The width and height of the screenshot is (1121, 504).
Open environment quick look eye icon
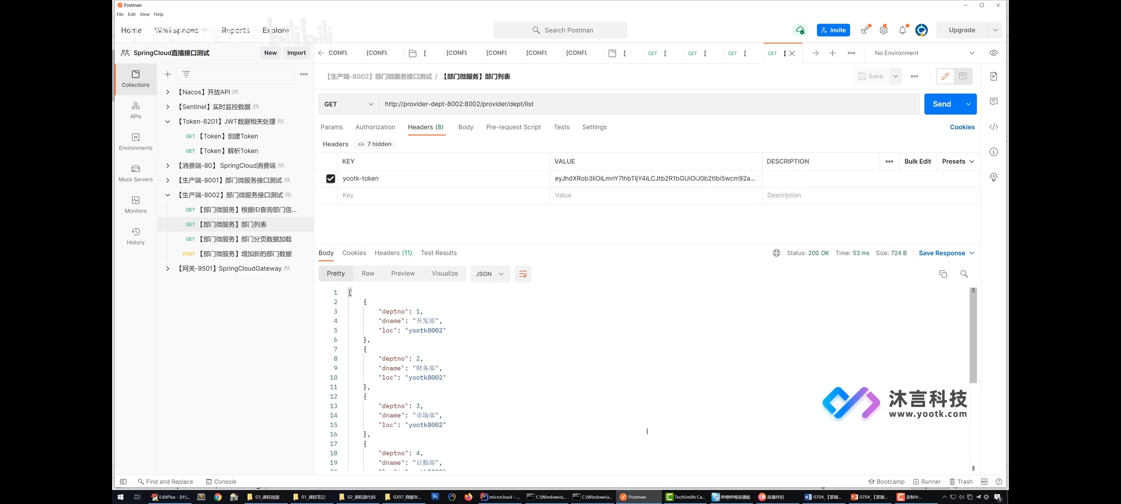[993, 53]
